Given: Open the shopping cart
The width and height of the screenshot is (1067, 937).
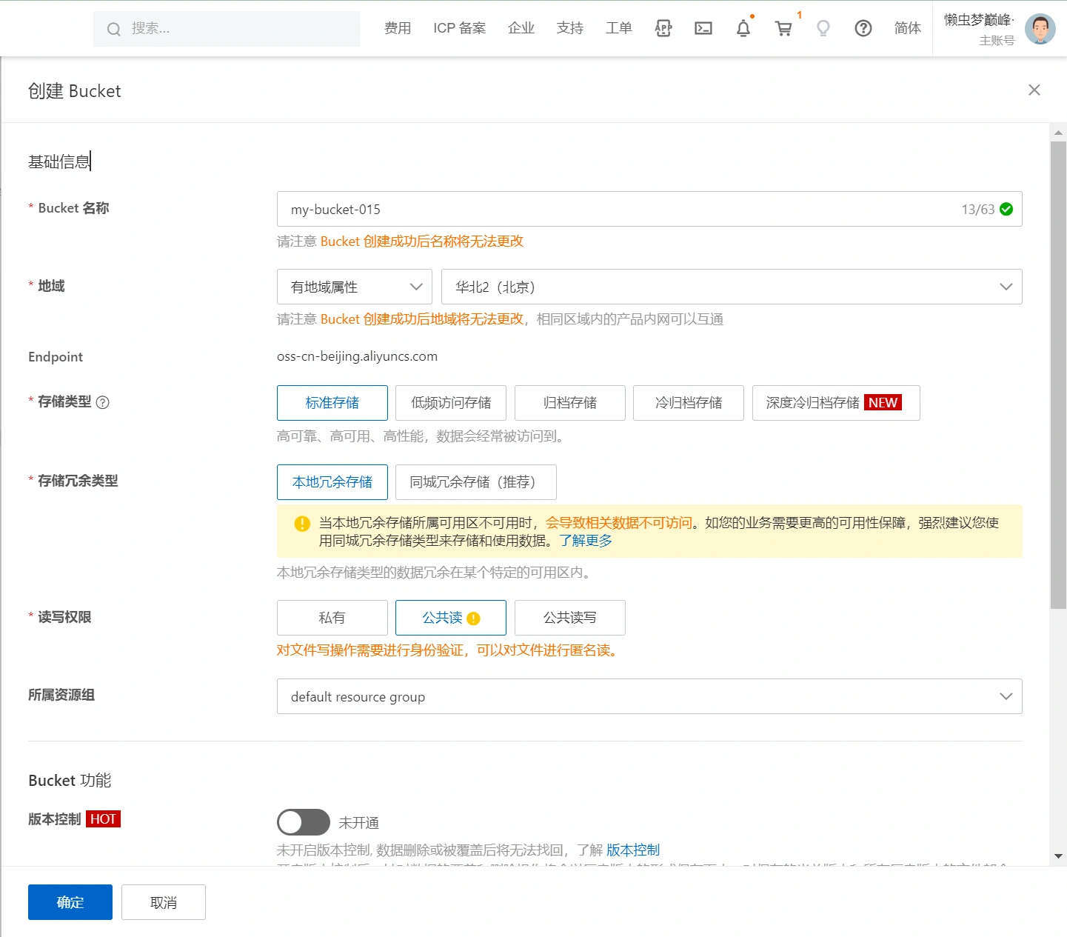Looking at the screenshot, I should [783, 28].
